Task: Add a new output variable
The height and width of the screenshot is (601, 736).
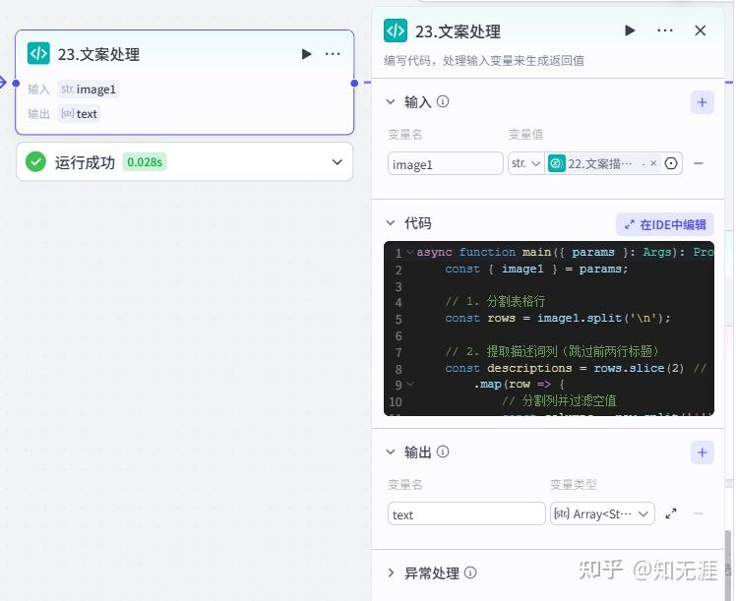Action: (703, 452)
